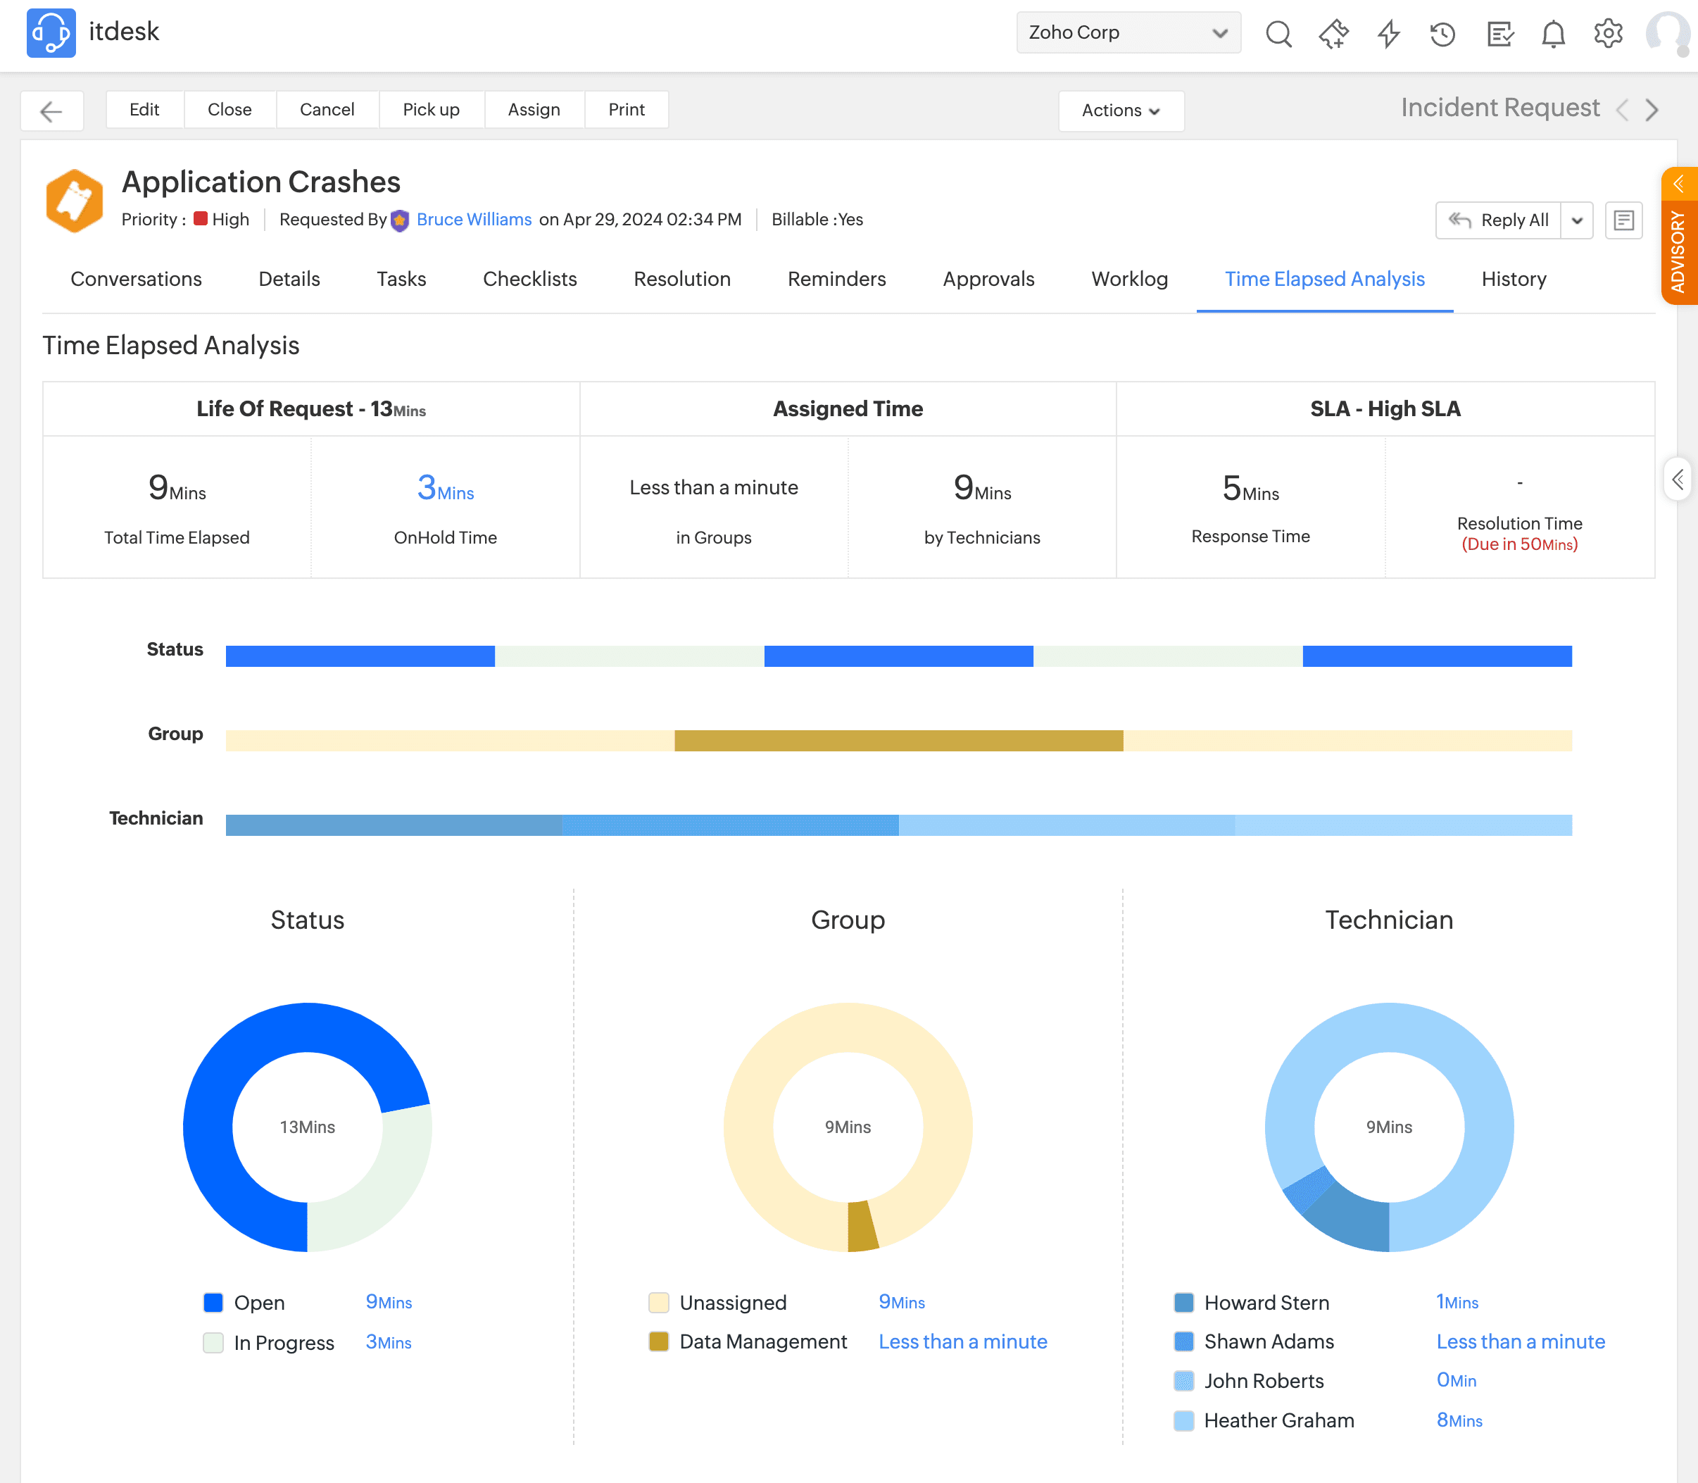The height and width of the screenshot is (1483, 1698).
Task: Toggle the Data Management legend entry
Action: 762,1341
